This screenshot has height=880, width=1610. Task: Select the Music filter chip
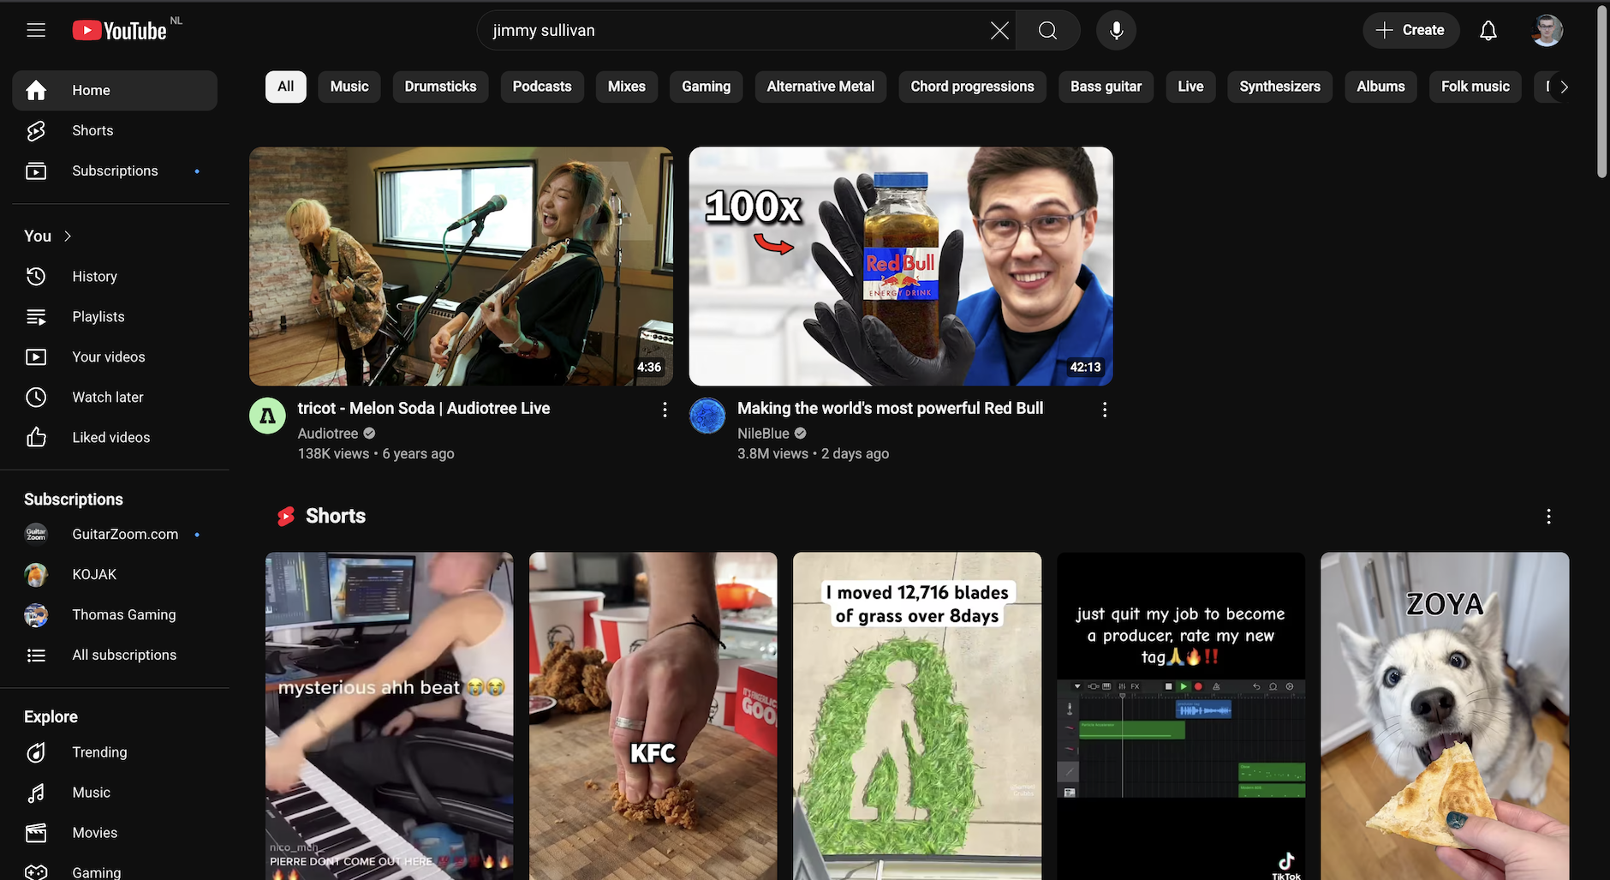coord(349,87)
